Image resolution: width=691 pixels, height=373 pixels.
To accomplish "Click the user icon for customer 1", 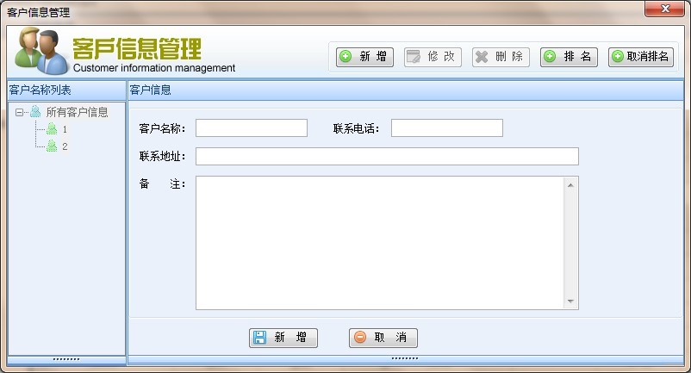I will coord(52,129).
